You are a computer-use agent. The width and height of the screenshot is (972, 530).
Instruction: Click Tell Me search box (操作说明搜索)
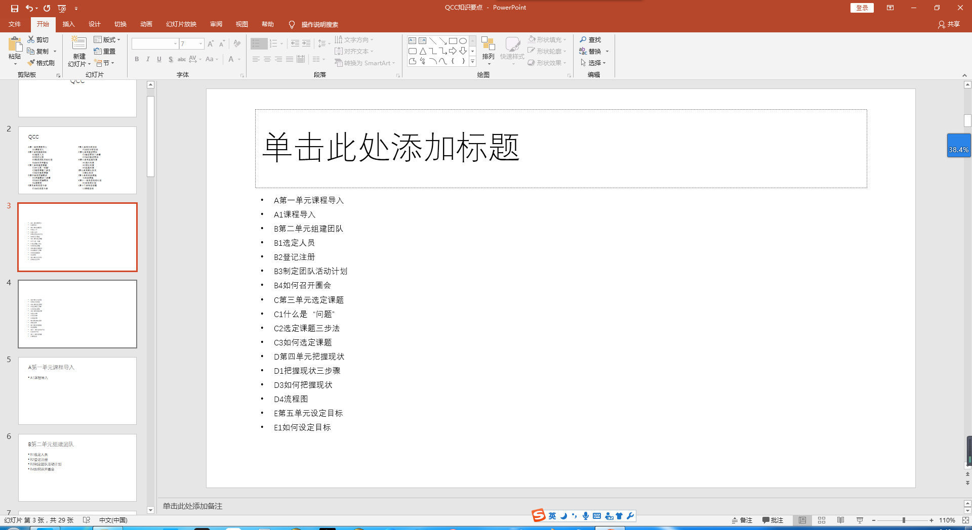[319, 24]
